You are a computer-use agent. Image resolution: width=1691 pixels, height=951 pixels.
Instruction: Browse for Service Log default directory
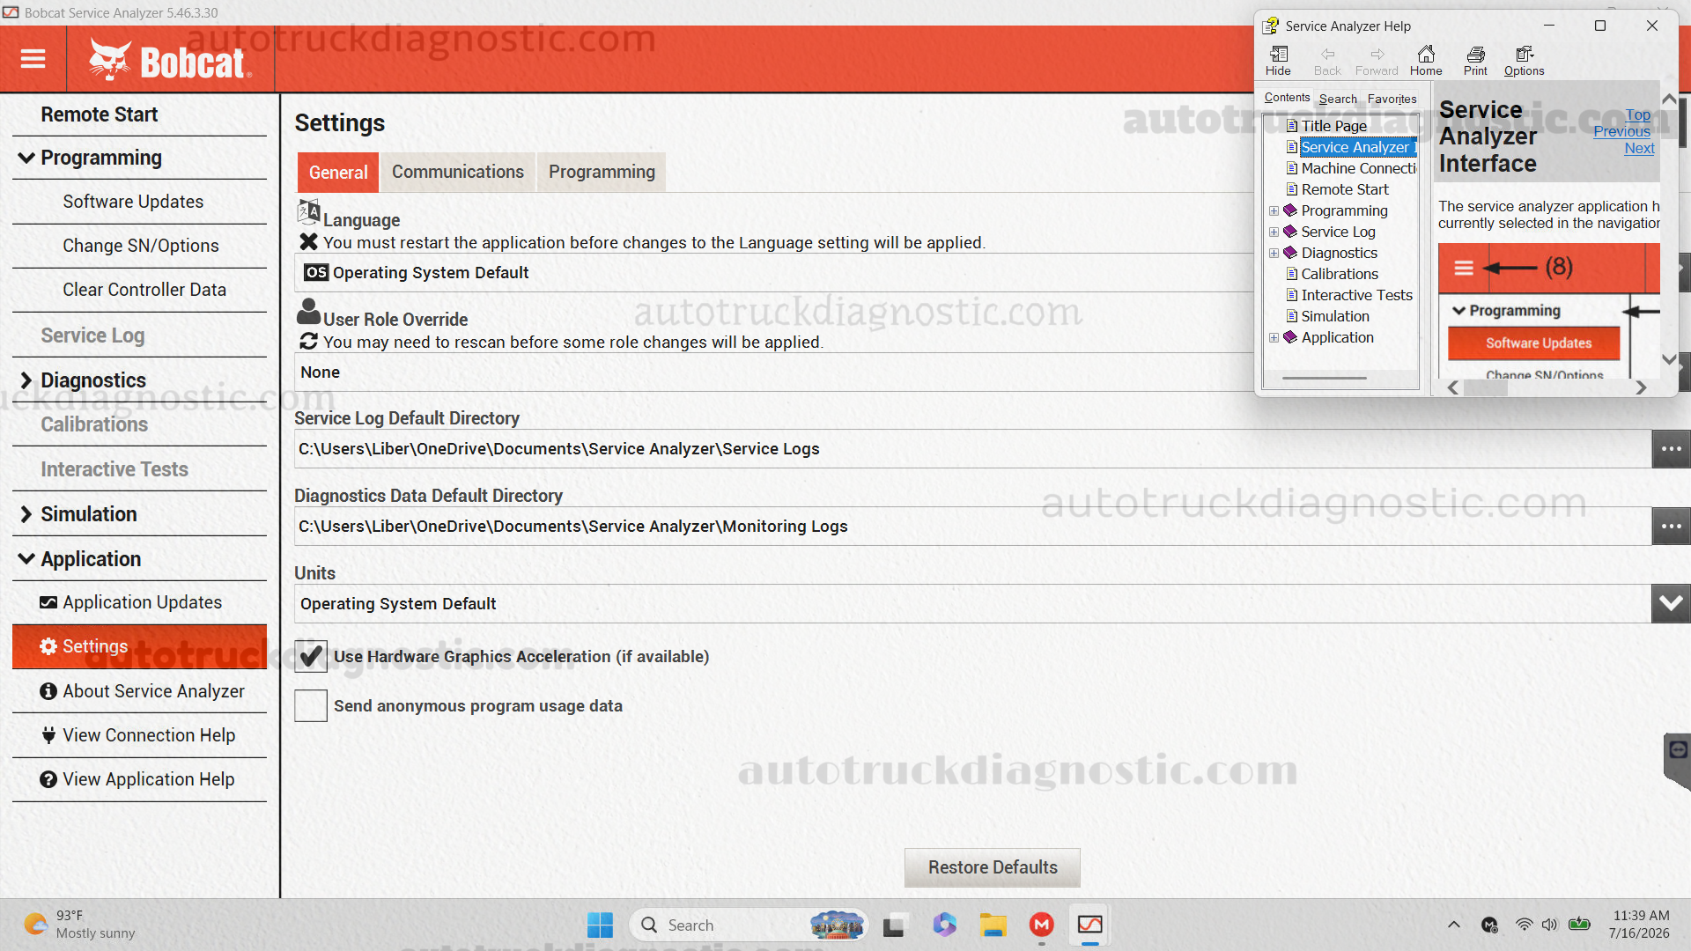point(1671,449)
